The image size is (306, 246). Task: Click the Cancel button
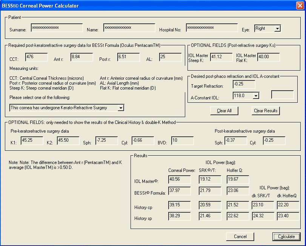click(240, 237)
